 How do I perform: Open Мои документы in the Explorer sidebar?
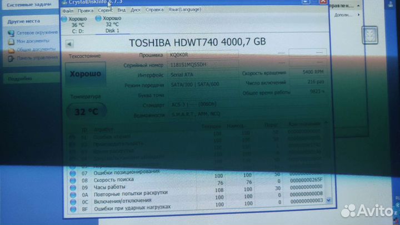33,41
